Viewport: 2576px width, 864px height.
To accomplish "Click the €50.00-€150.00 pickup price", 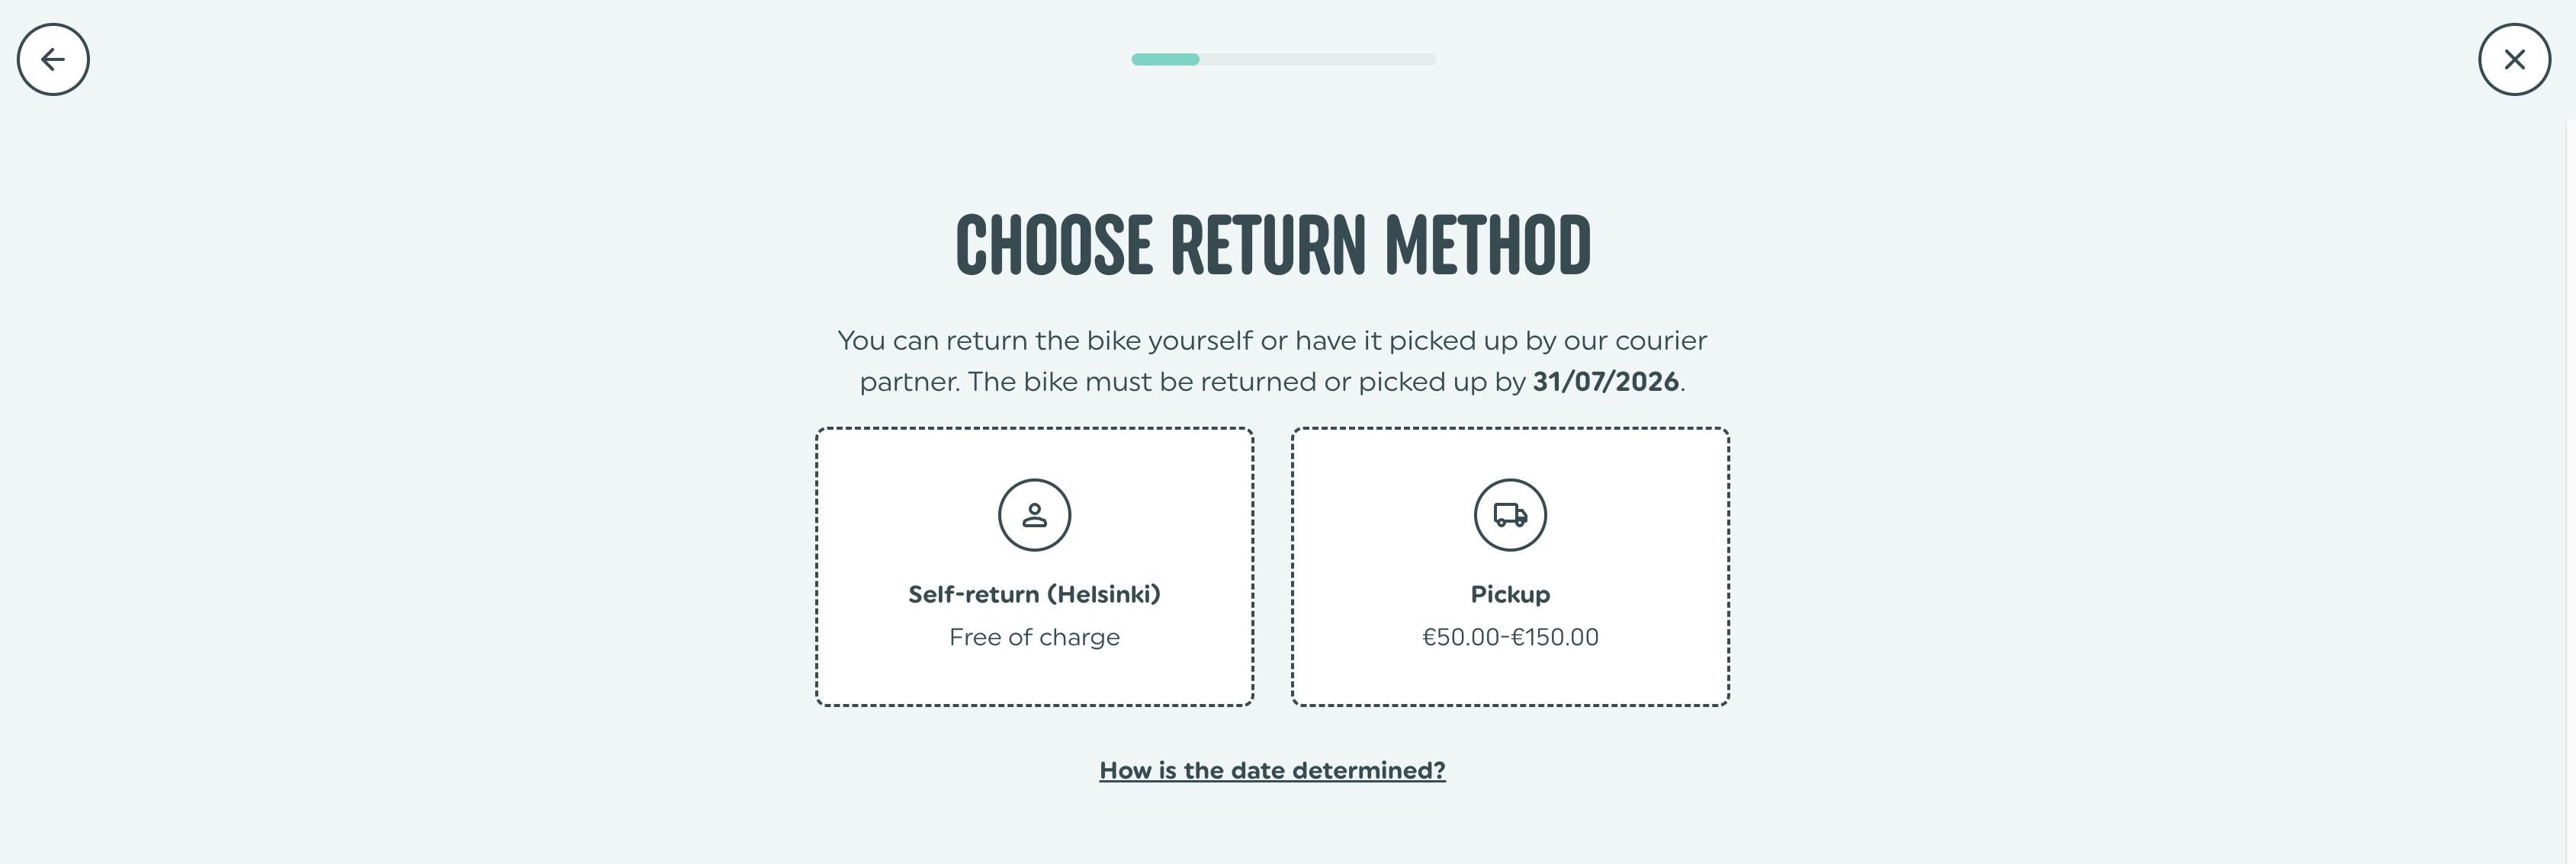I will click(1510, 637).
